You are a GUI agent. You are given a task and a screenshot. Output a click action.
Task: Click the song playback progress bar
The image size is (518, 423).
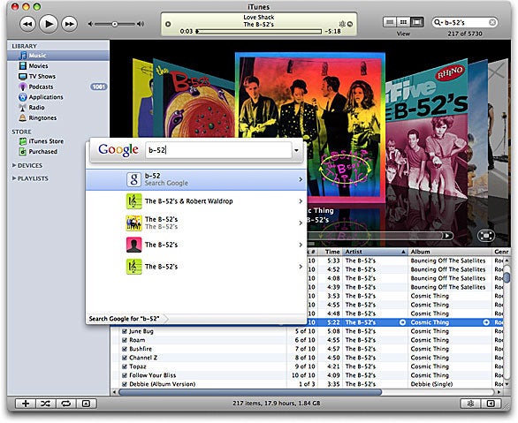click(259, 31)
